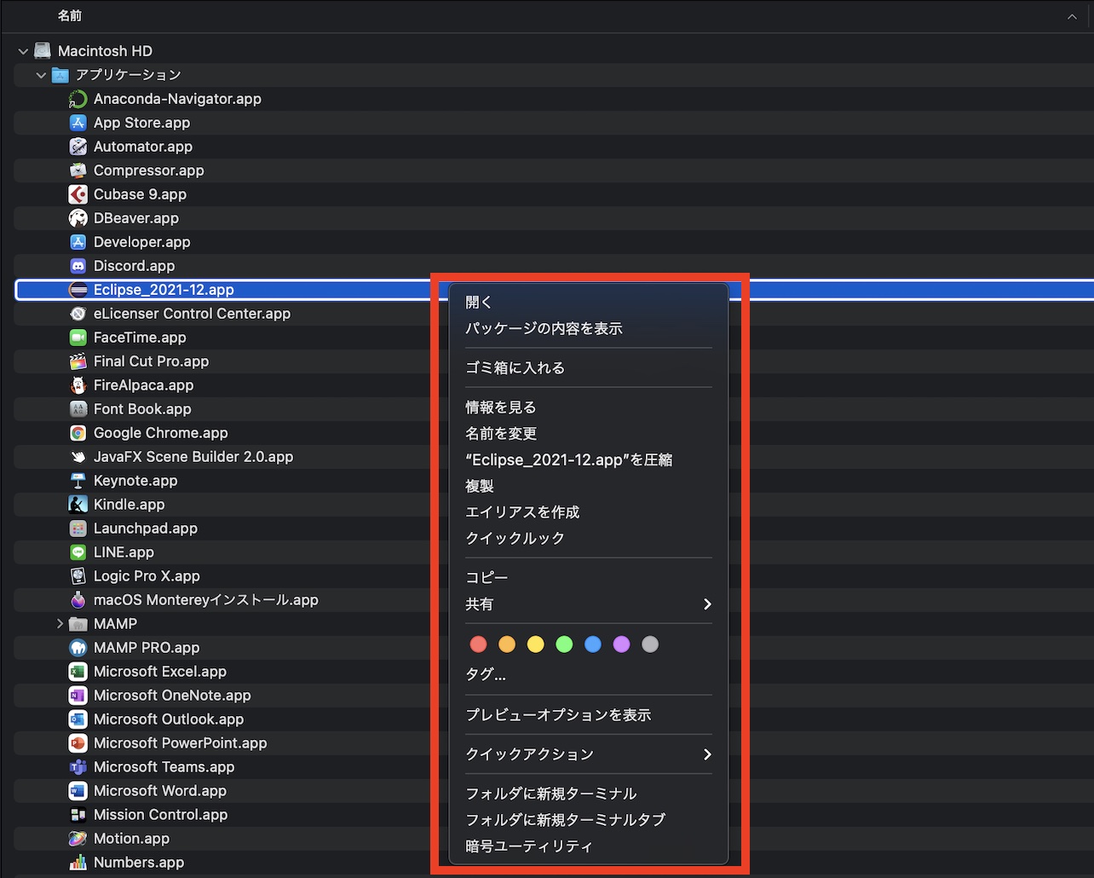This screenshot has width=1094, height=878.
Task: Select the Microsoft Teams.app icon
Action: coord(78,767)
